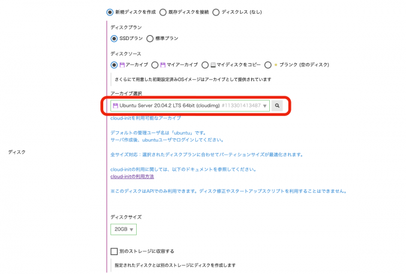Viewport: 406px width, 274px height.
Task: Select ブランク (空のディスク) source option
Action: [x=268, y=64]
